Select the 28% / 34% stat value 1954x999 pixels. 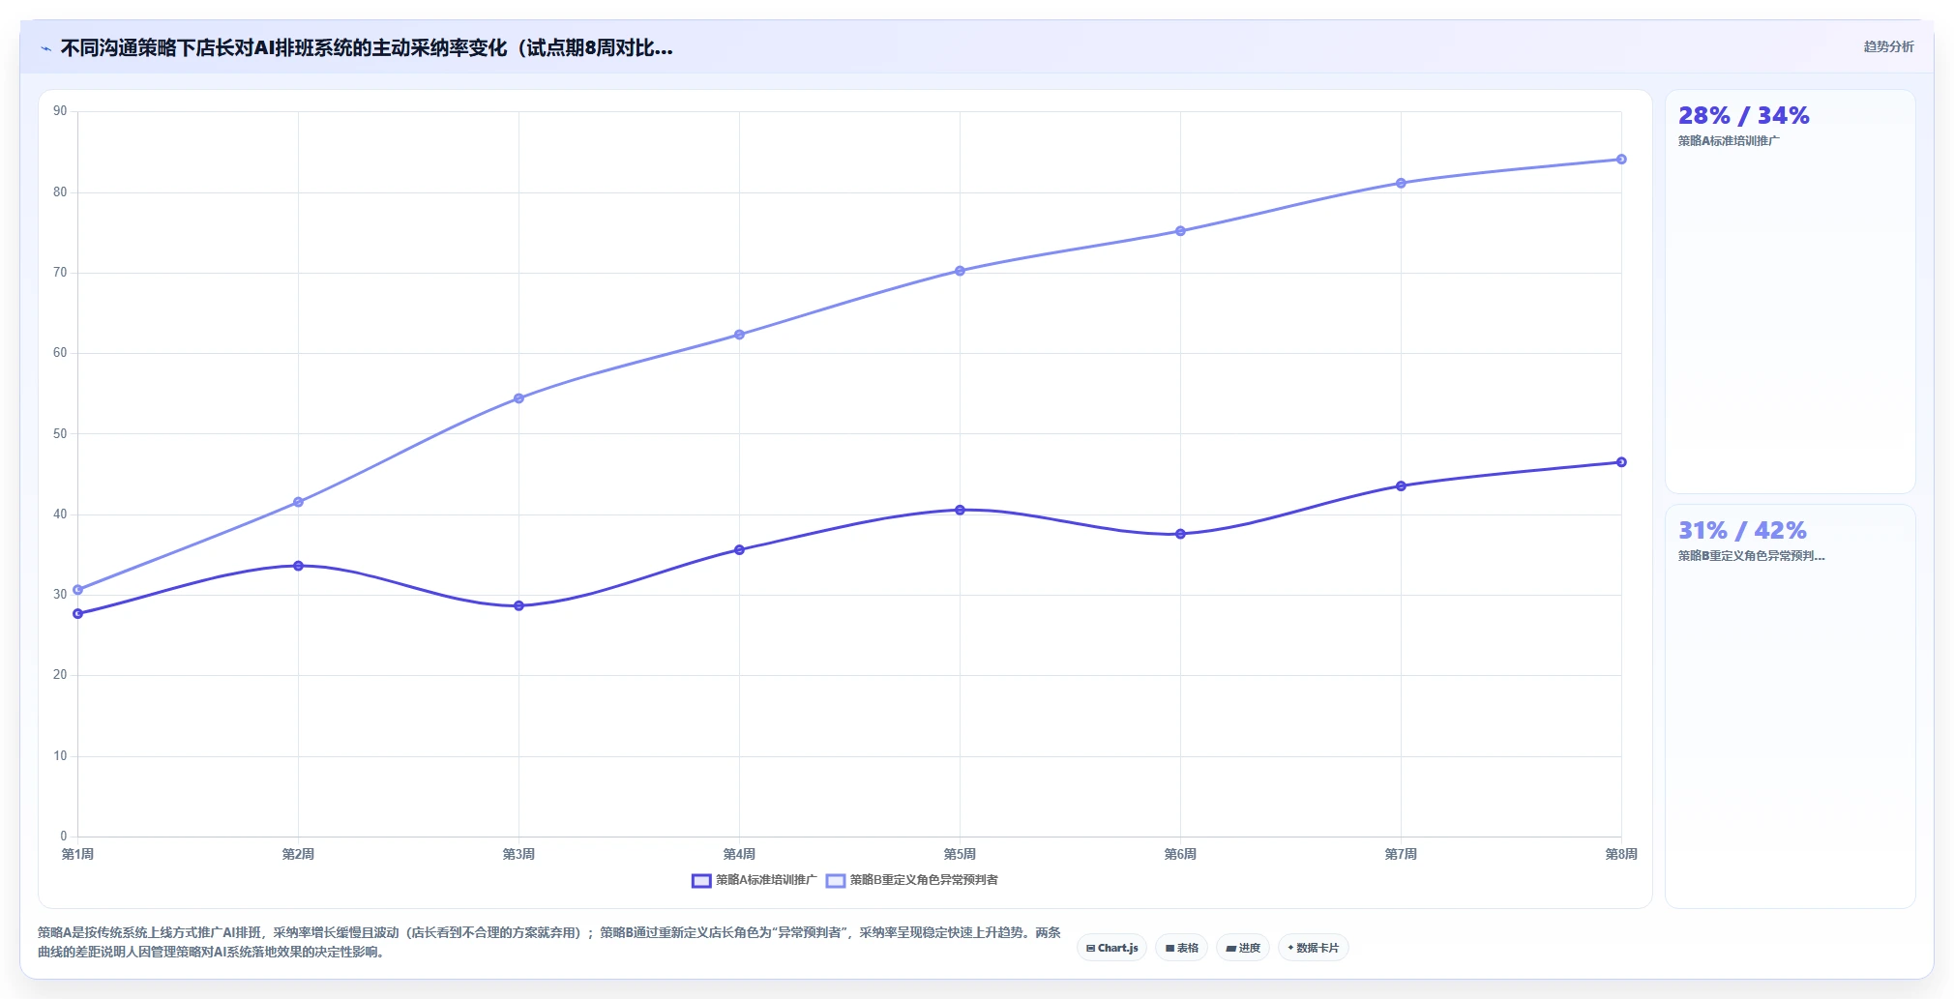pos(1743,115)
